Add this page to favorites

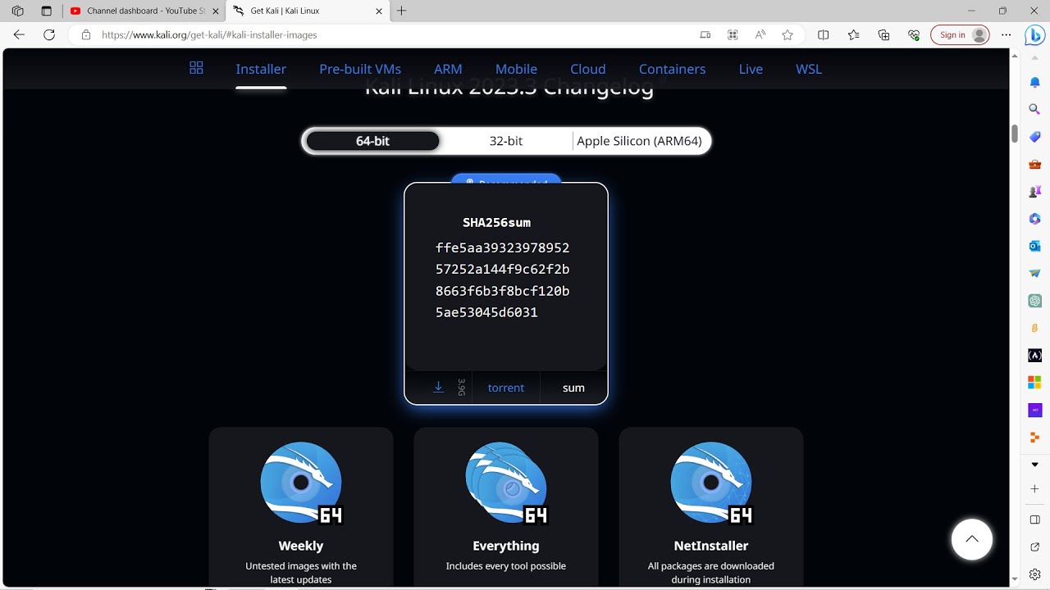787,35
